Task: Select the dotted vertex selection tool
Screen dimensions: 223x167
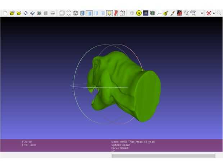Action: 186,13
